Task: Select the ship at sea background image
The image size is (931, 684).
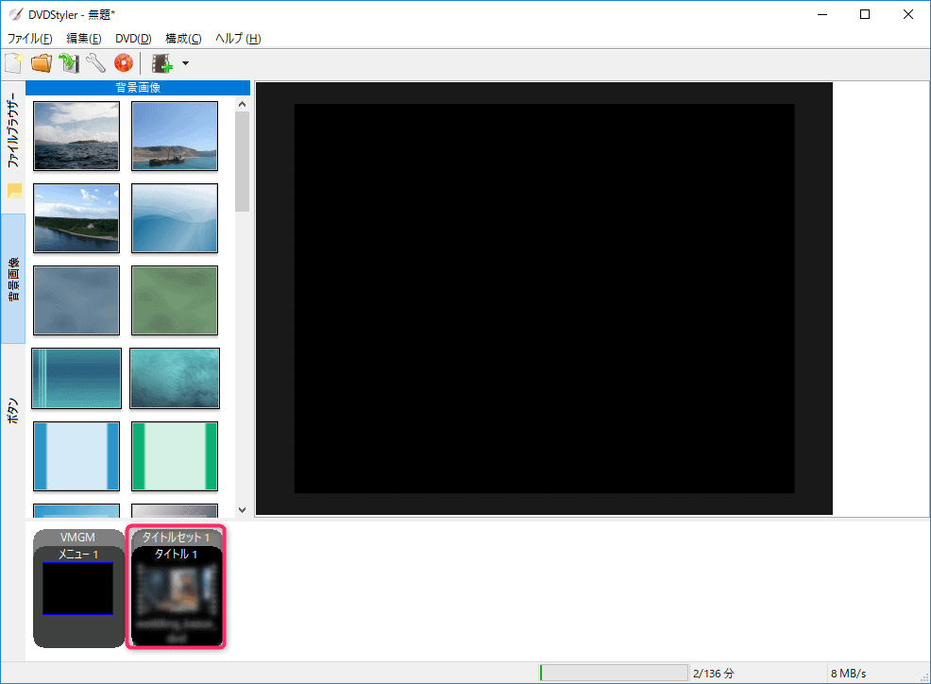Action: point(175,136)
